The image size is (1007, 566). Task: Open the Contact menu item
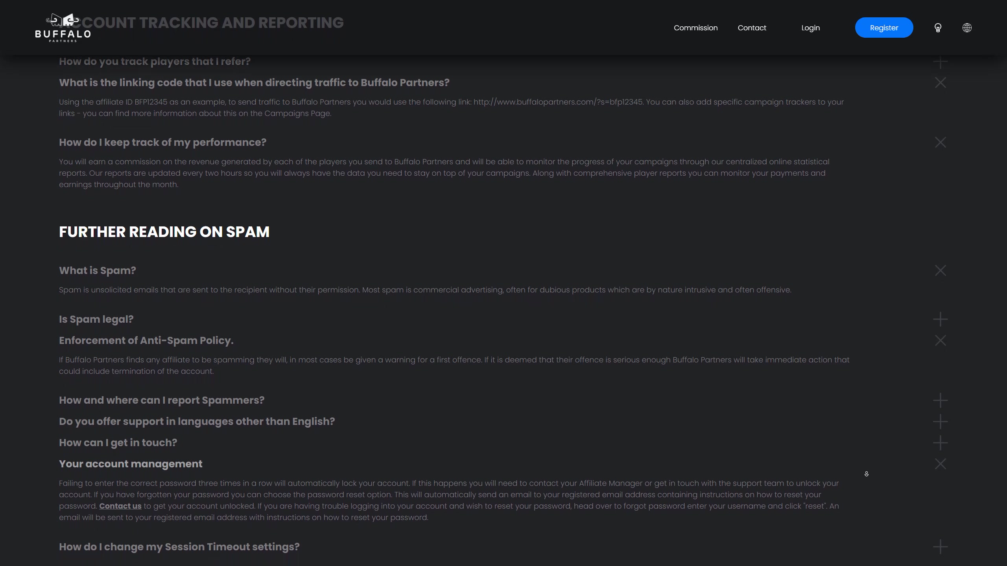[752, 28]
